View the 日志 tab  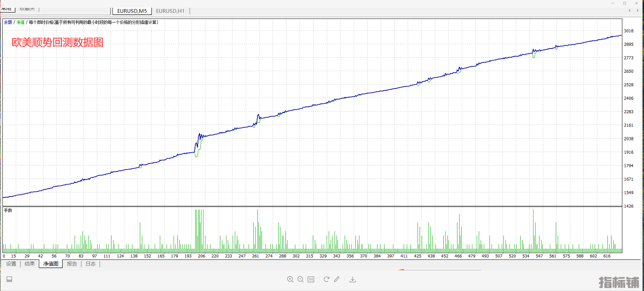(90, 264)
